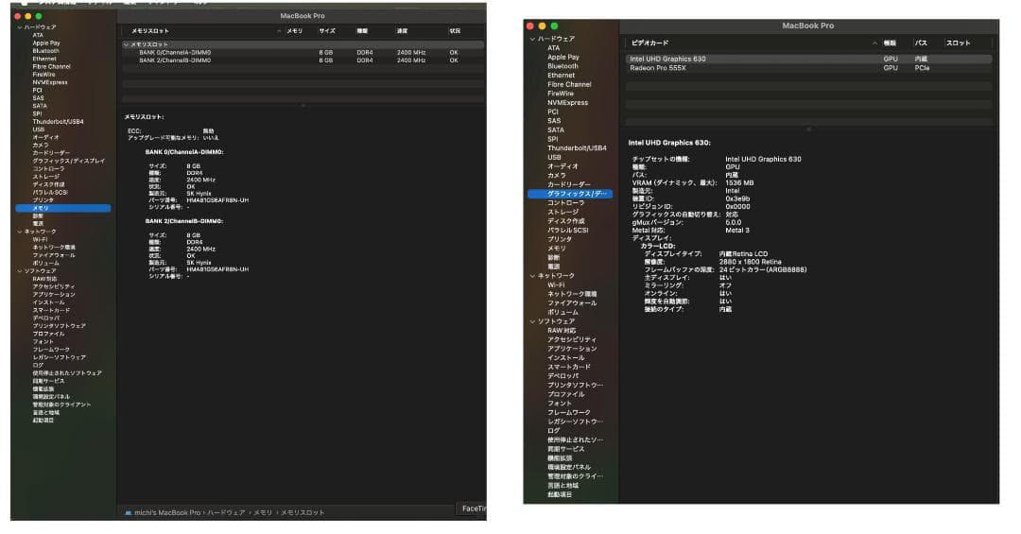
Task: Collapse ネットワーク section in left window
Action: click(x=19, y=232)
